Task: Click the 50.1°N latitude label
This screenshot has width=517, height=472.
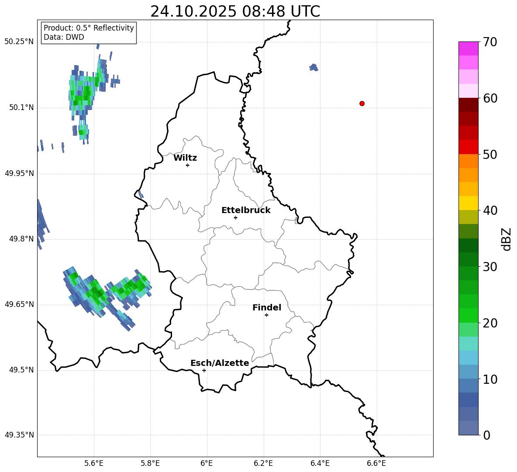Action: [x=21, y=107]
